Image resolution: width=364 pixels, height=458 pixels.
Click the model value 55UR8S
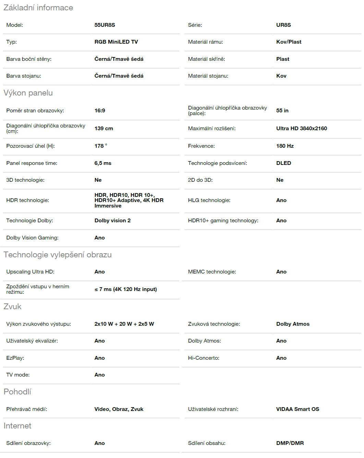105,25
